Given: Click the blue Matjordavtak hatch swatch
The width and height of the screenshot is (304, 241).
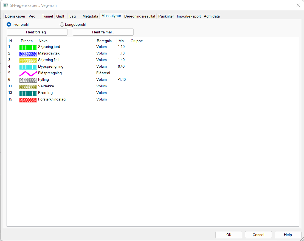Looking at the screenshot, I should coord(28,54).
